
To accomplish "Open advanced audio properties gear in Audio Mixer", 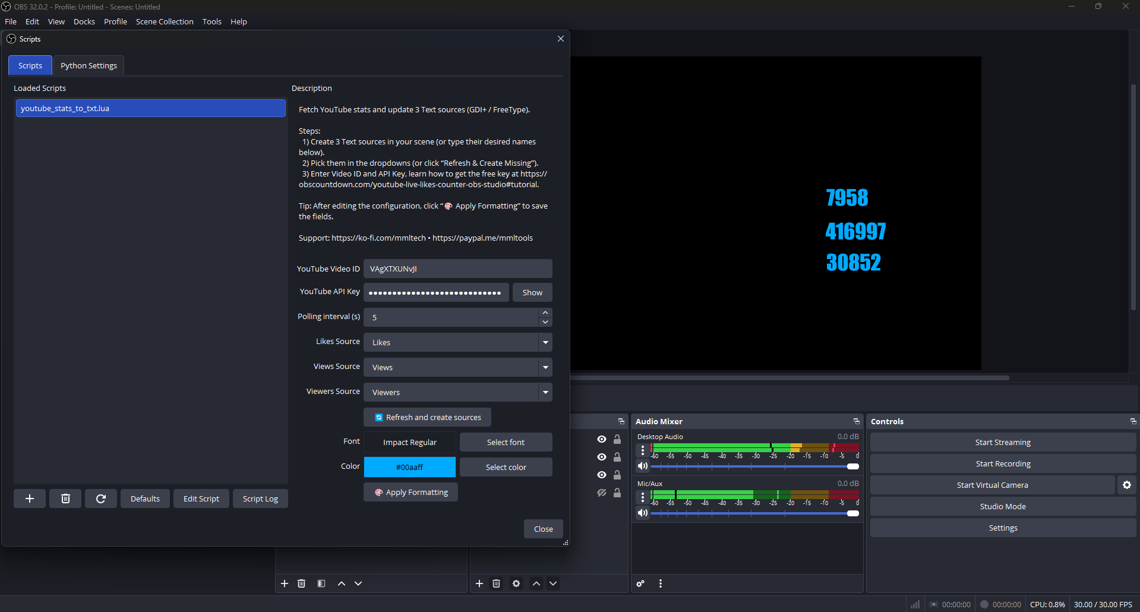I will [640, 583].
